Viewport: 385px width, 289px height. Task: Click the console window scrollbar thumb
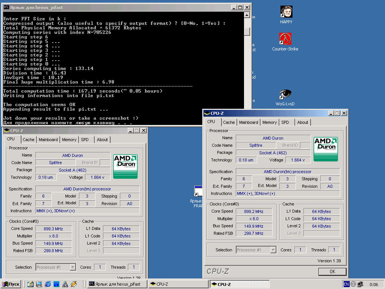pos(247,32)
